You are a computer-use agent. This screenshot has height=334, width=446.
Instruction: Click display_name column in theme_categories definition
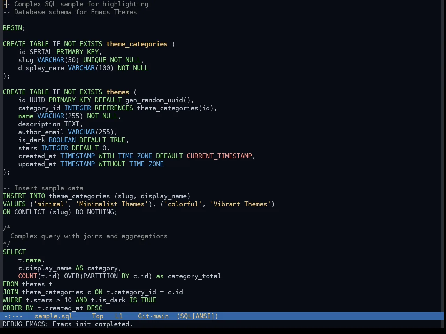coord(41,68)
